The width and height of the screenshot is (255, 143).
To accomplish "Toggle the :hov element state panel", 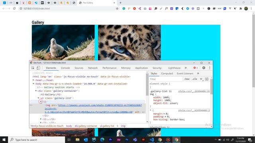I will [x=187, y=79].
